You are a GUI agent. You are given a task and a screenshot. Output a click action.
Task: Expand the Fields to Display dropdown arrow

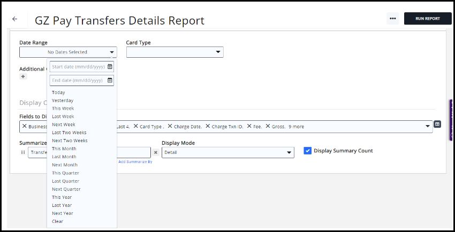(427, 127)
